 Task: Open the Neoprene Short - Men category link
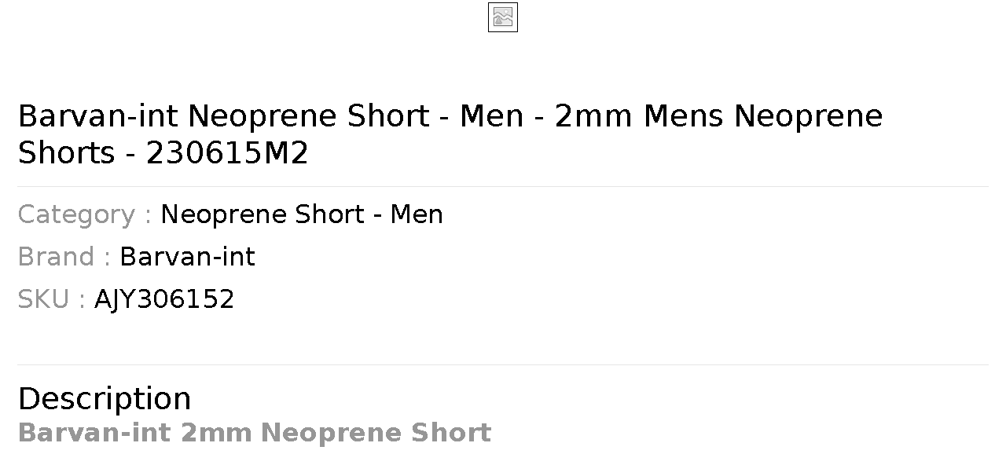[302, 214]
